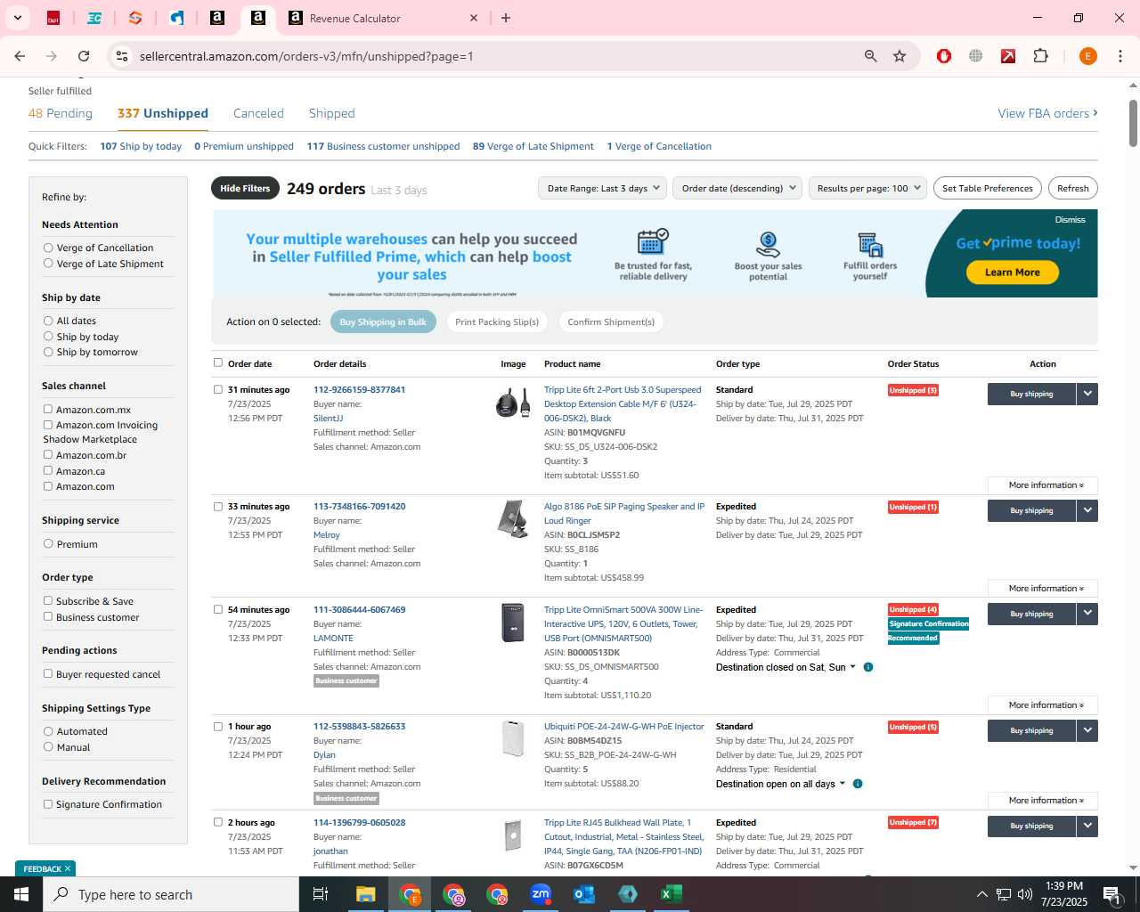The height and width of the screenshot is (912, 1140).
Task: Show hidden system tray icons
Action: [x=981, y=894]
